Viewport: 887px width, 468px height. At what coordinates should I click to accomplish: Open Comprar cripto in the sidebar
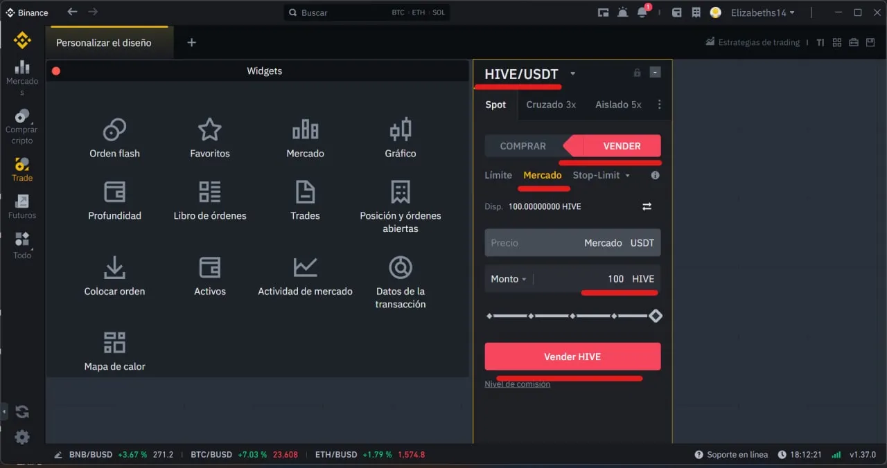coord(22,127)
